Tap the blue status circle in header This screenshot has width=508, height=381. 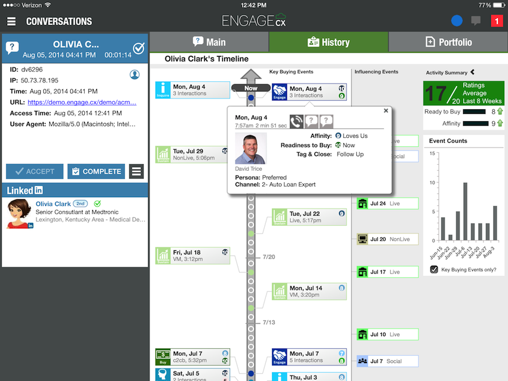(457, 21)
